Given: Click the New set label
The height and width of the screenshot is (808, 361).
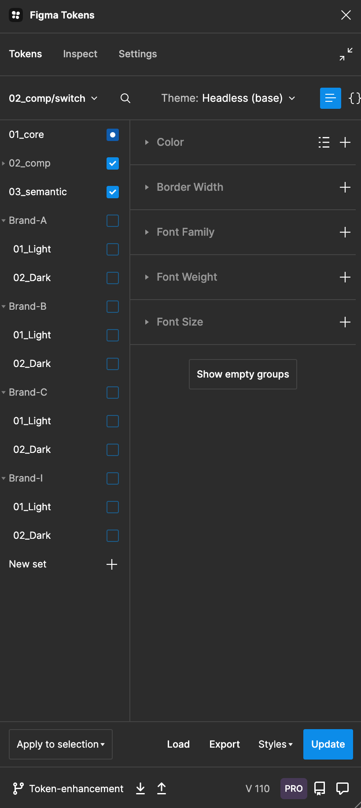Looking at the screenshot, I should point(28,564).
